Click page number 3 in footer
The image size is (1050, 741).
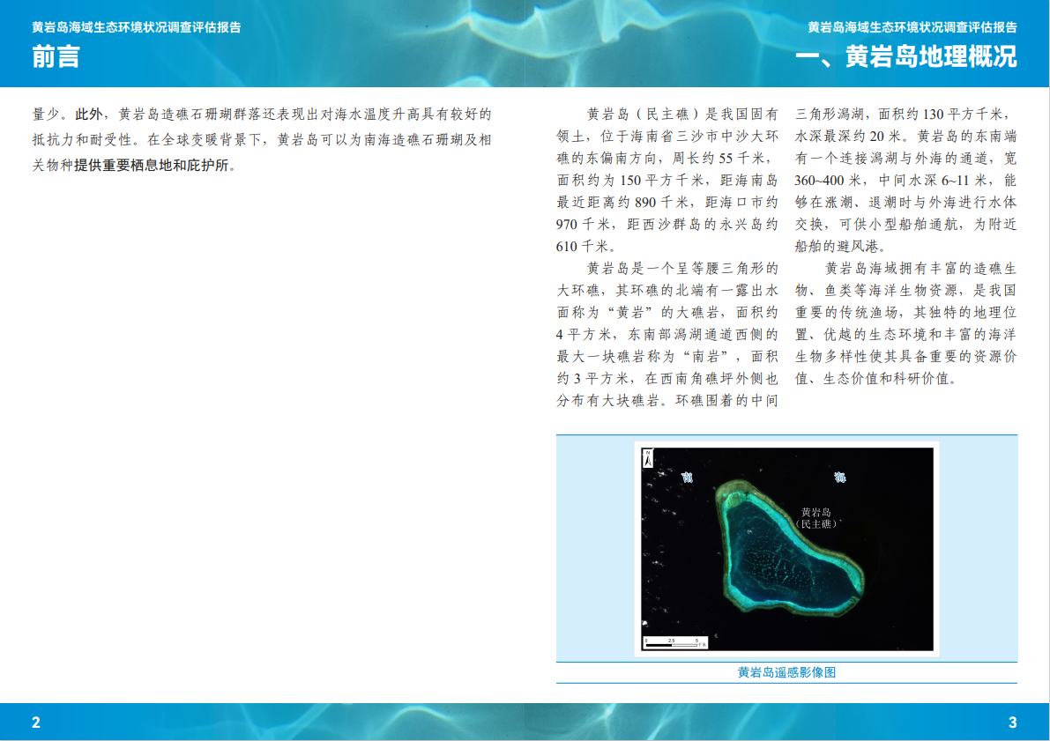click(x=1012, y=722)
